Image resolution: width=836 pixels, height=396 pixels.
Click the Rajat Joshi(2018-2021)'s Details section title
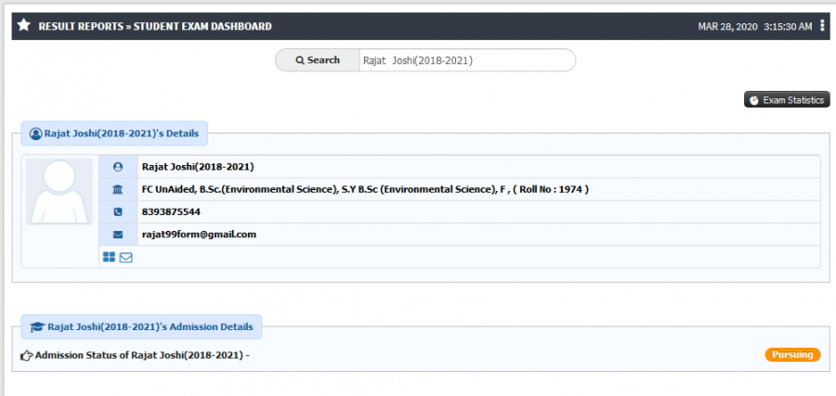(x=122, y=134)
